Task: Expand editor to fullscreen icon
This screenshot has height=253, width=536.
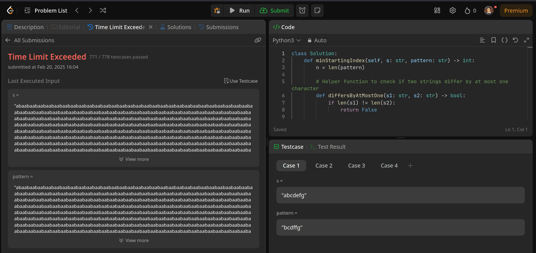Action: click(x=526, y=40)
